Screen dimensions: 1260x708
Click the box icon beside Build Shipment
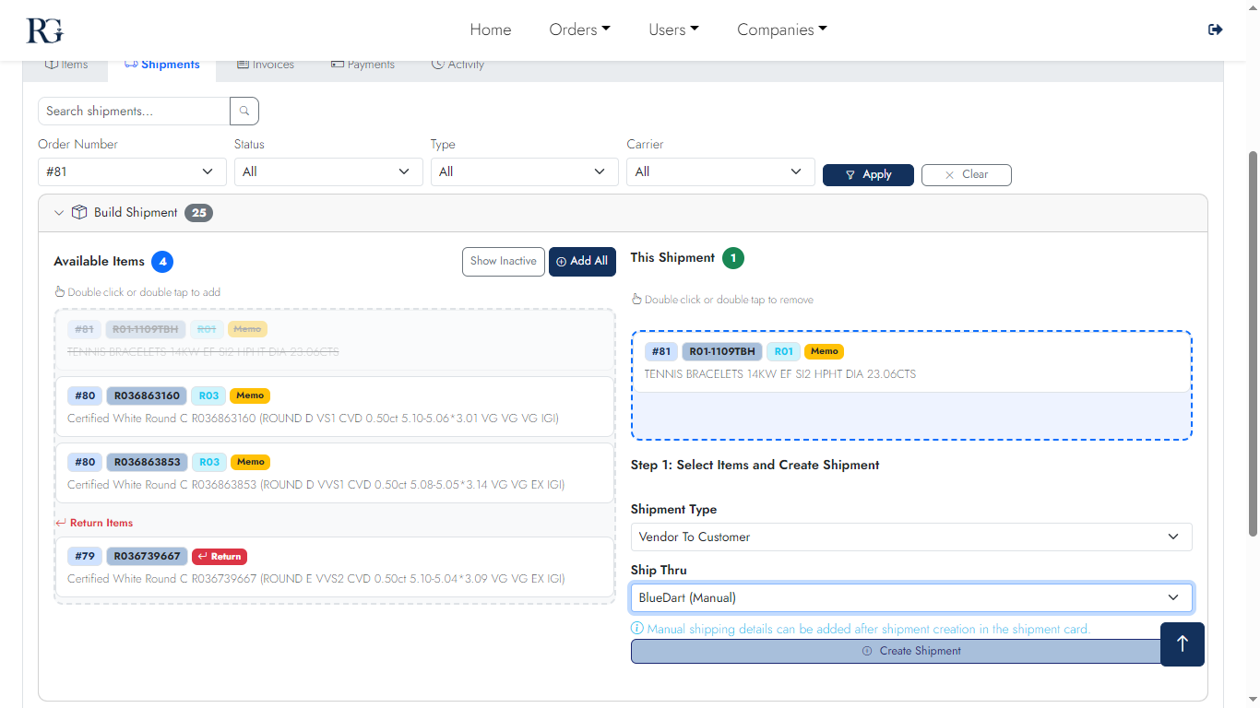tap(79, 212)
